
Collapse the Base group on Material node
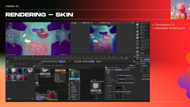[x=70, y=83]
